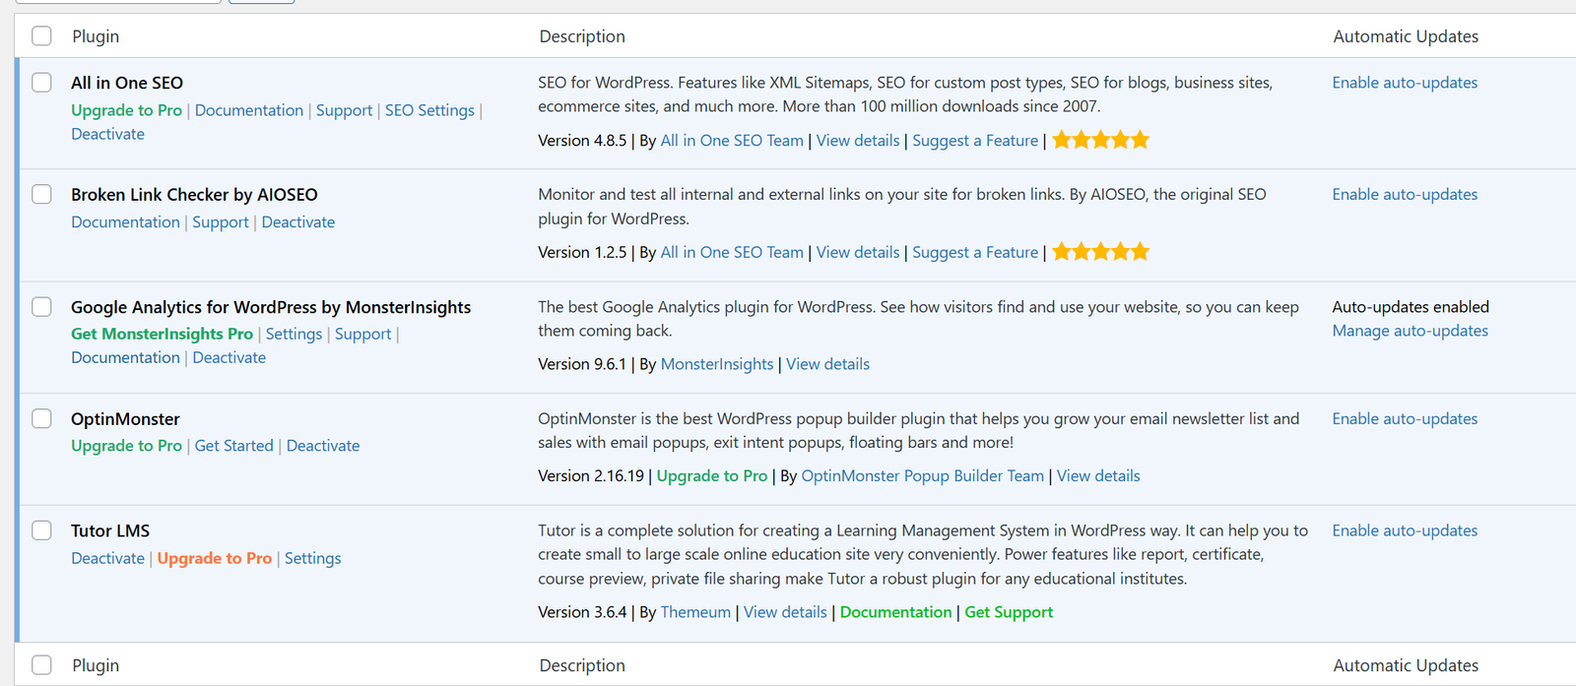
Task: Deactivate Google Analytics by MonsterInsights
Action: pos(230,358)
